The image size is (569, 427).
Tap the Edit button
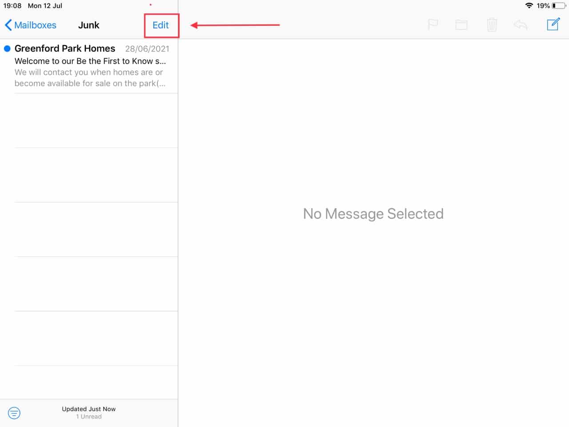click(160, 25)
